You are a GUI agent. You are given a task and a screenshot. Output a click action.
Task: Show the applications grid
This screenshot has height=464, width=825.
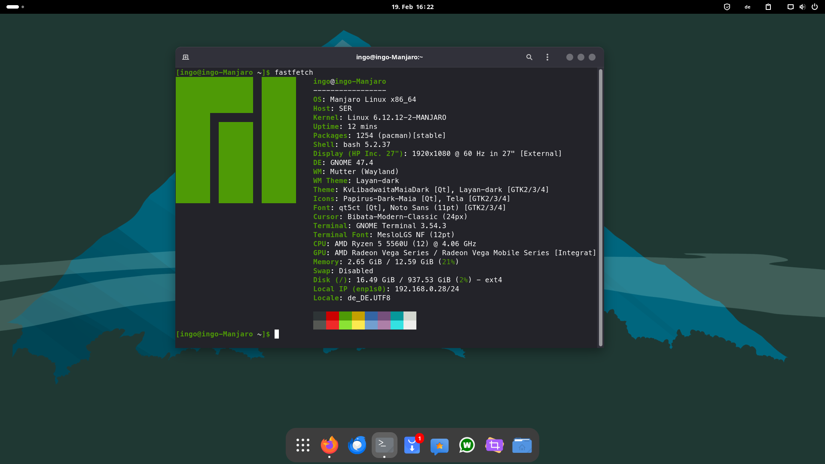pyautogui.click(x=302, y=445)
